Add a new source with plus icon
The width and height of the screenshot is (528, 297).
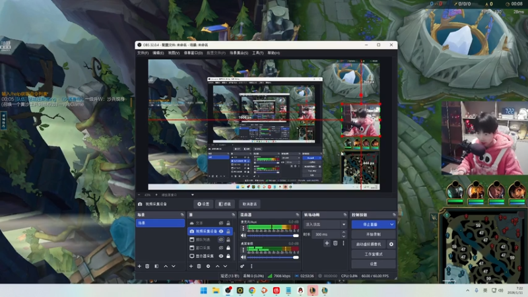coord(191,266)
